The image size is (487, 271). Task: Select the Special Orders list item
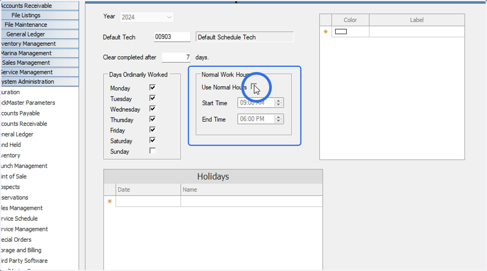pyautogui.click(x=15, y=239)
